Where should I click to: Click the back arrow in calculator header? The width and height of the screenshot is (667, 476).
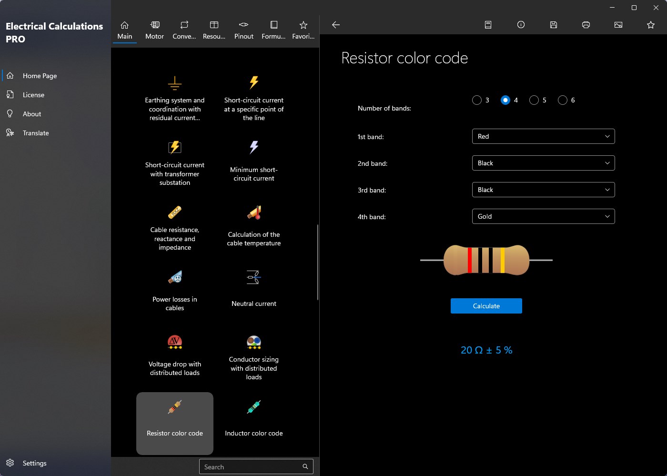(336, 25)
